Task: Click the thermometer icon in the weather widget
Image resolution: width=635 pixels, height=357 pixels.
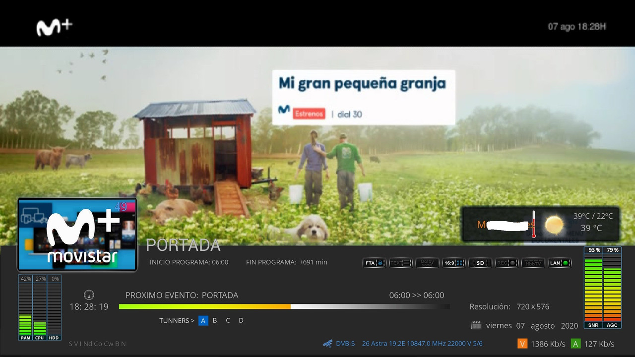Action: 534,224
